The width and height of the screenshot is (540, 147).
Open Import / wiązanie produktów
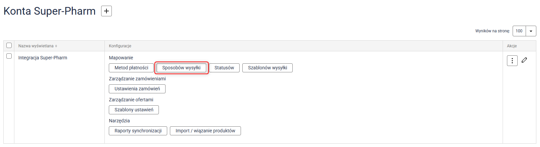[205, 131]
